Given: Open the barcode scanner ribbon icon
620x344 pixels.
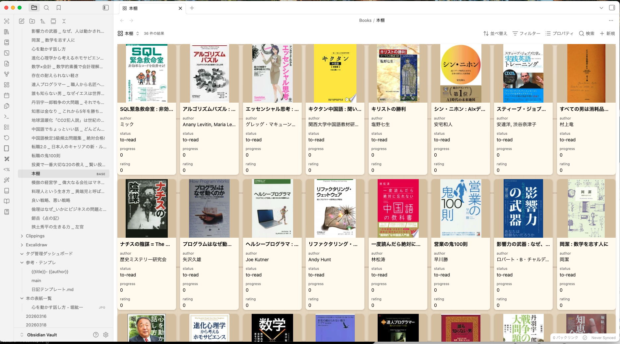Looking at the screenshot, I should (7, 21).
